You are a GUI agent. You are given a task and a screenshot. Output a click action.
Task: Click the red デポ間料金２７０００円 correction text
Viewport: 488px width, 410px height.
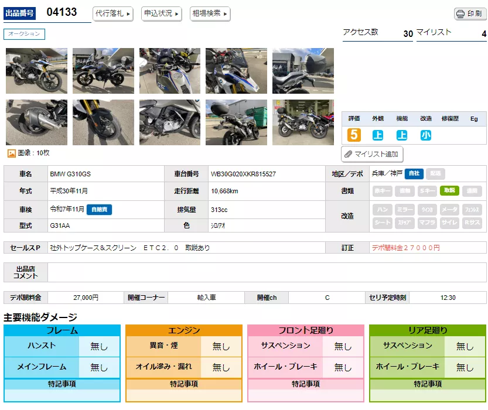(x=406, y=248)
